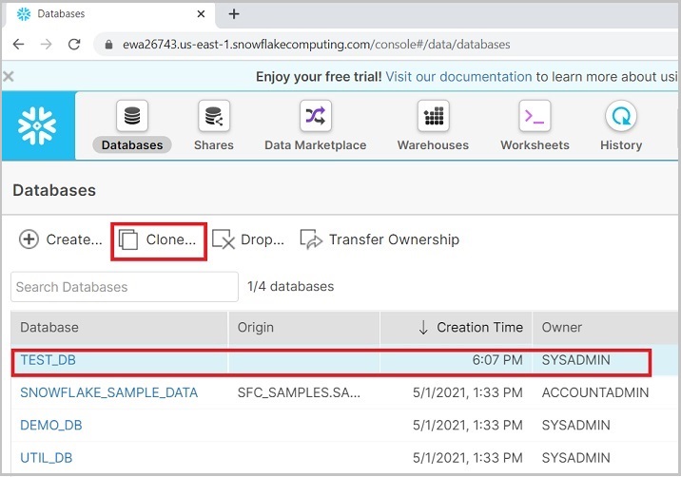The height and width of the screenshot is (477, 681).
Task: Open SNOWFLAKE_SAMPLE_DATA database link
Action: 108,392
